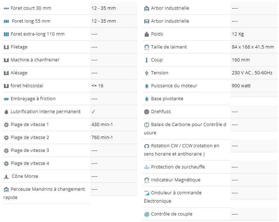The width and height of the screenshot is (279, 222).
Task: Click the Foret extra-long 110 mm icon
Action: tap(6, 34)
